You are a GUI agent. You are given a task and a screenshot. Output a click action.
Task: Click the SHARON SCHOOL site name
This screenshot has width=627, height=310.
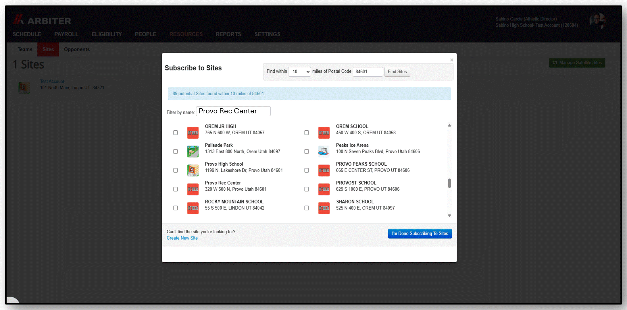(355, 202)
